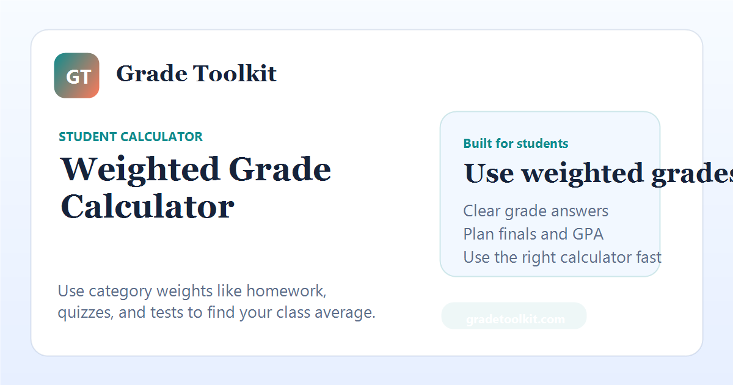
Task: Click the "Weighted Grade" heading line
Action: [195, 169]
